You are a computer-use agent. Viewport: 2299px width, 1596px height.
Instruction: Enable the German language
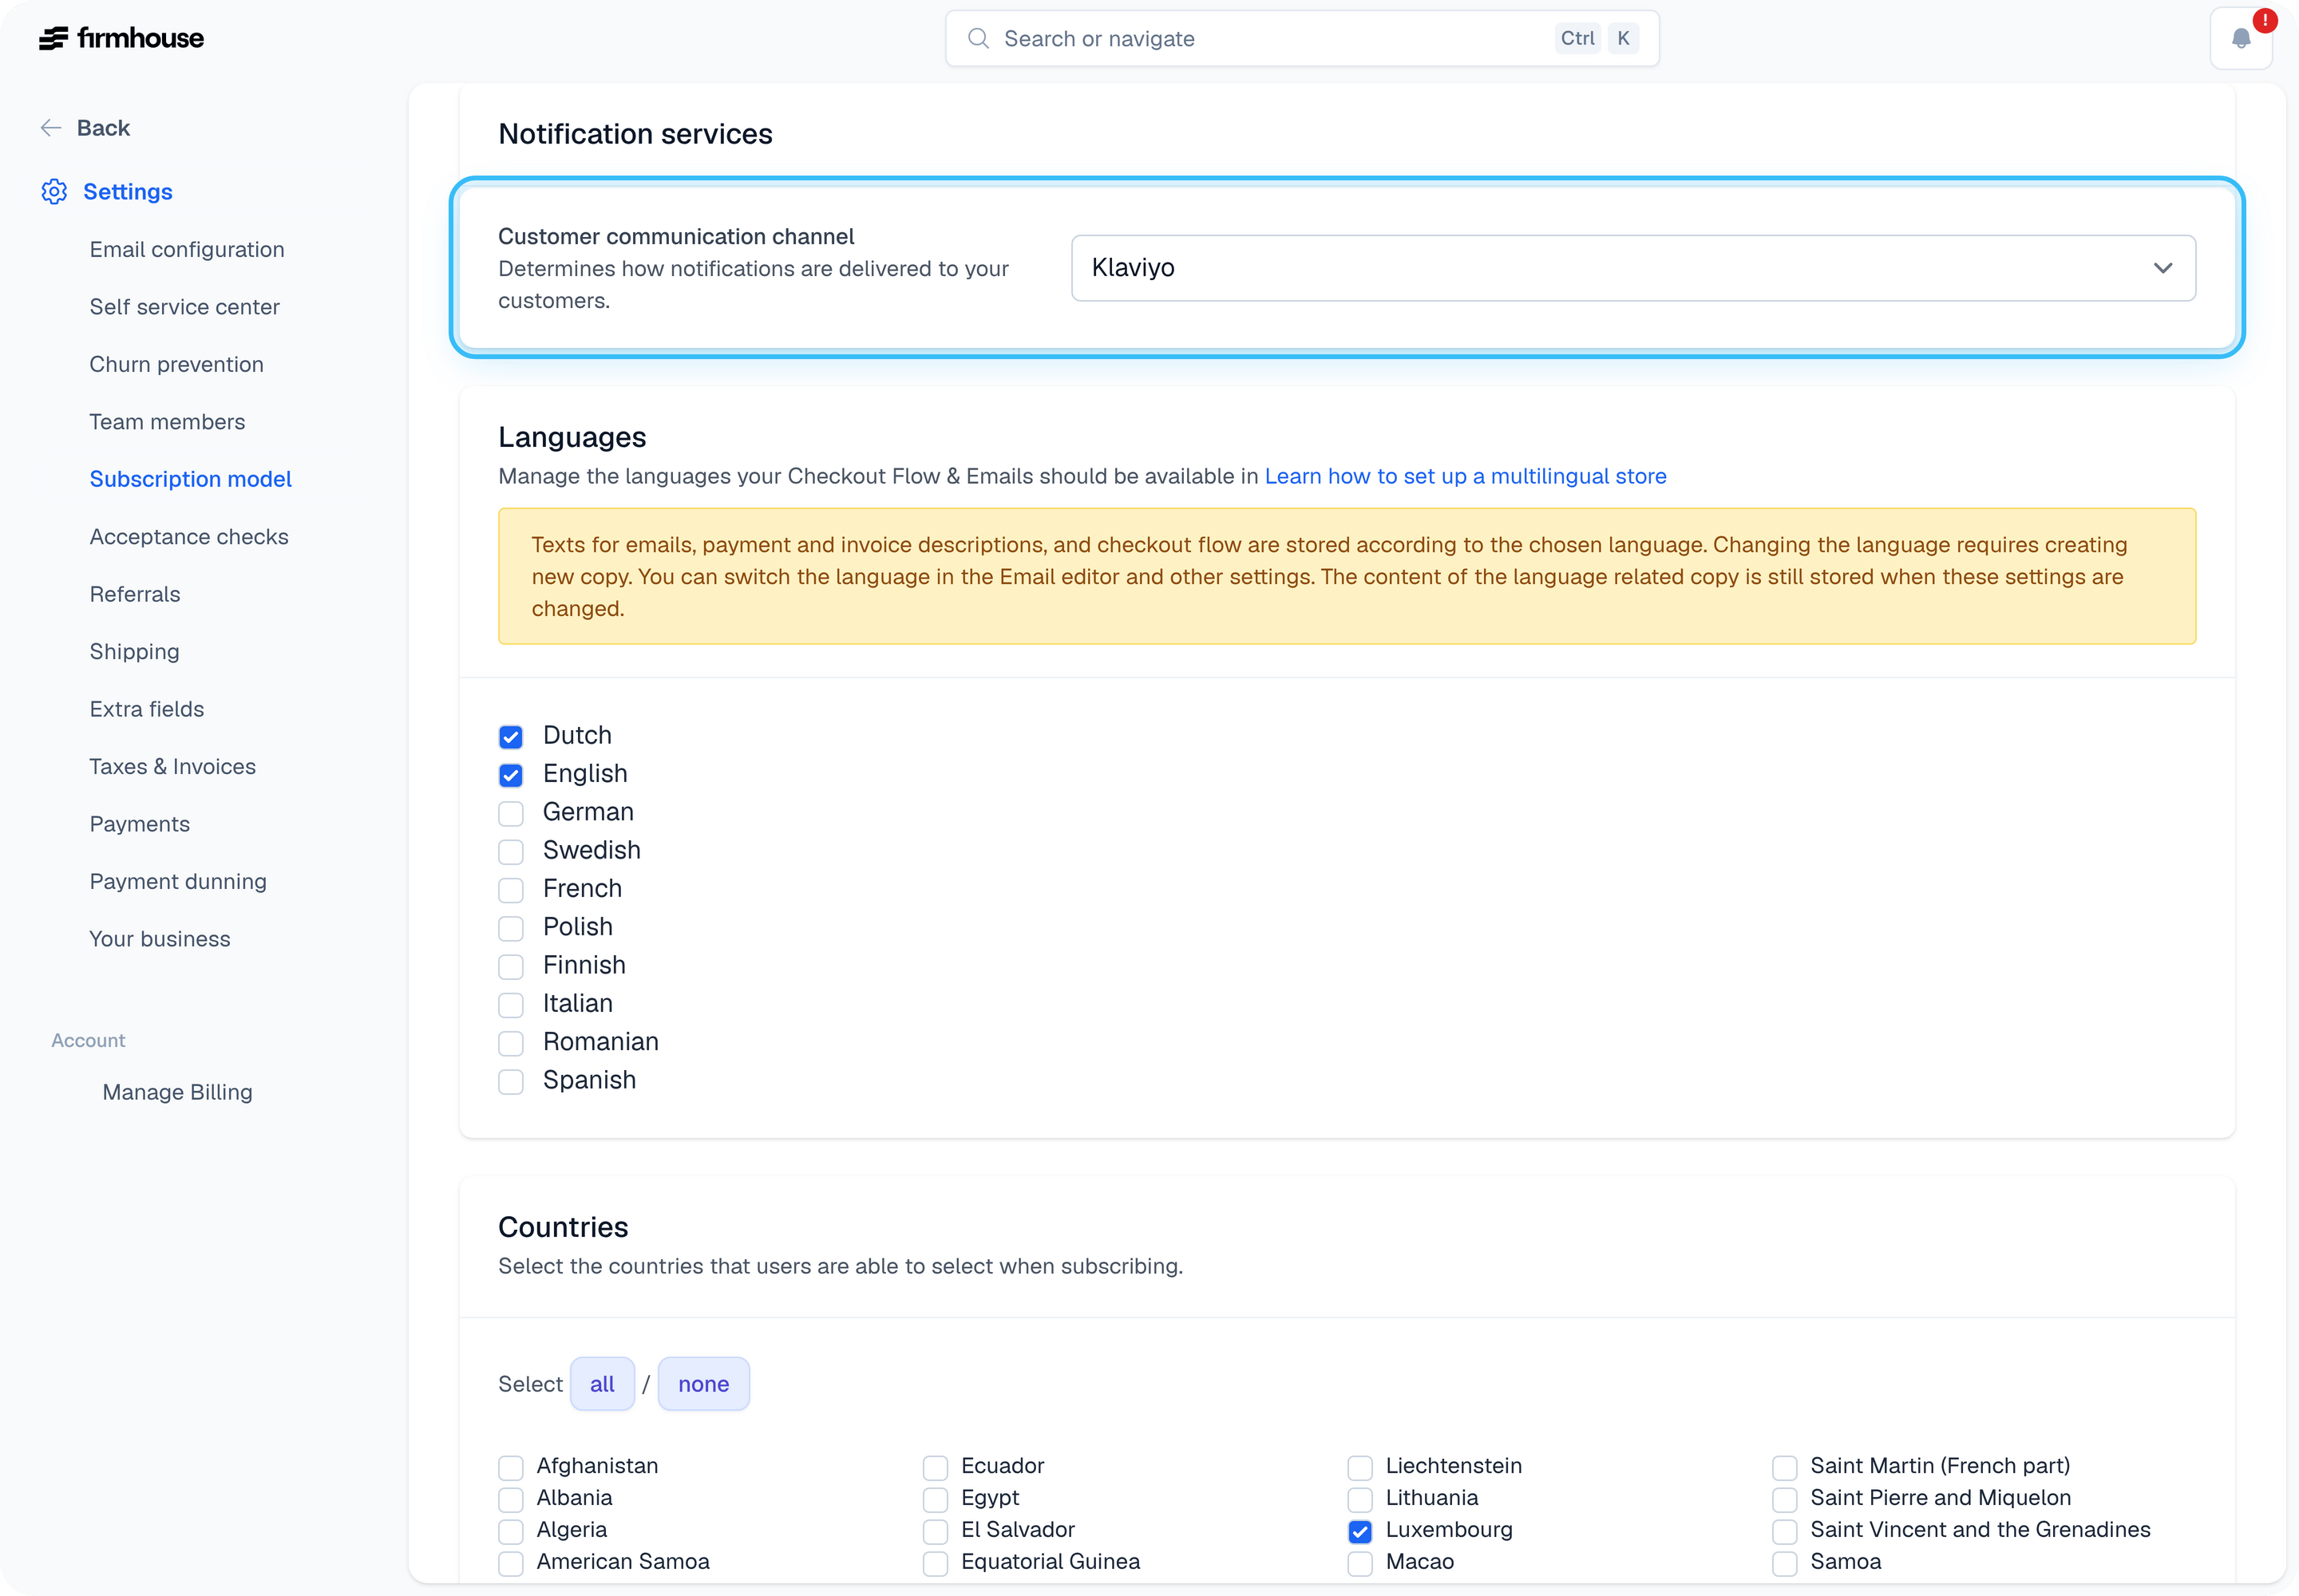click(x=511, y=813)
